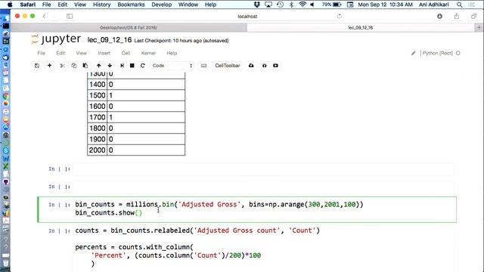
Task: Click the localhost address bar
Action: click(247, 17)
